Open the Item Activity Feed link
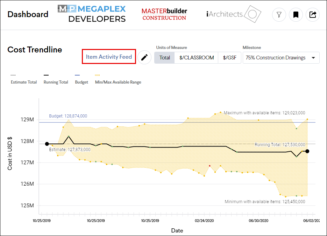327x236 pixels. pos(109,57)
